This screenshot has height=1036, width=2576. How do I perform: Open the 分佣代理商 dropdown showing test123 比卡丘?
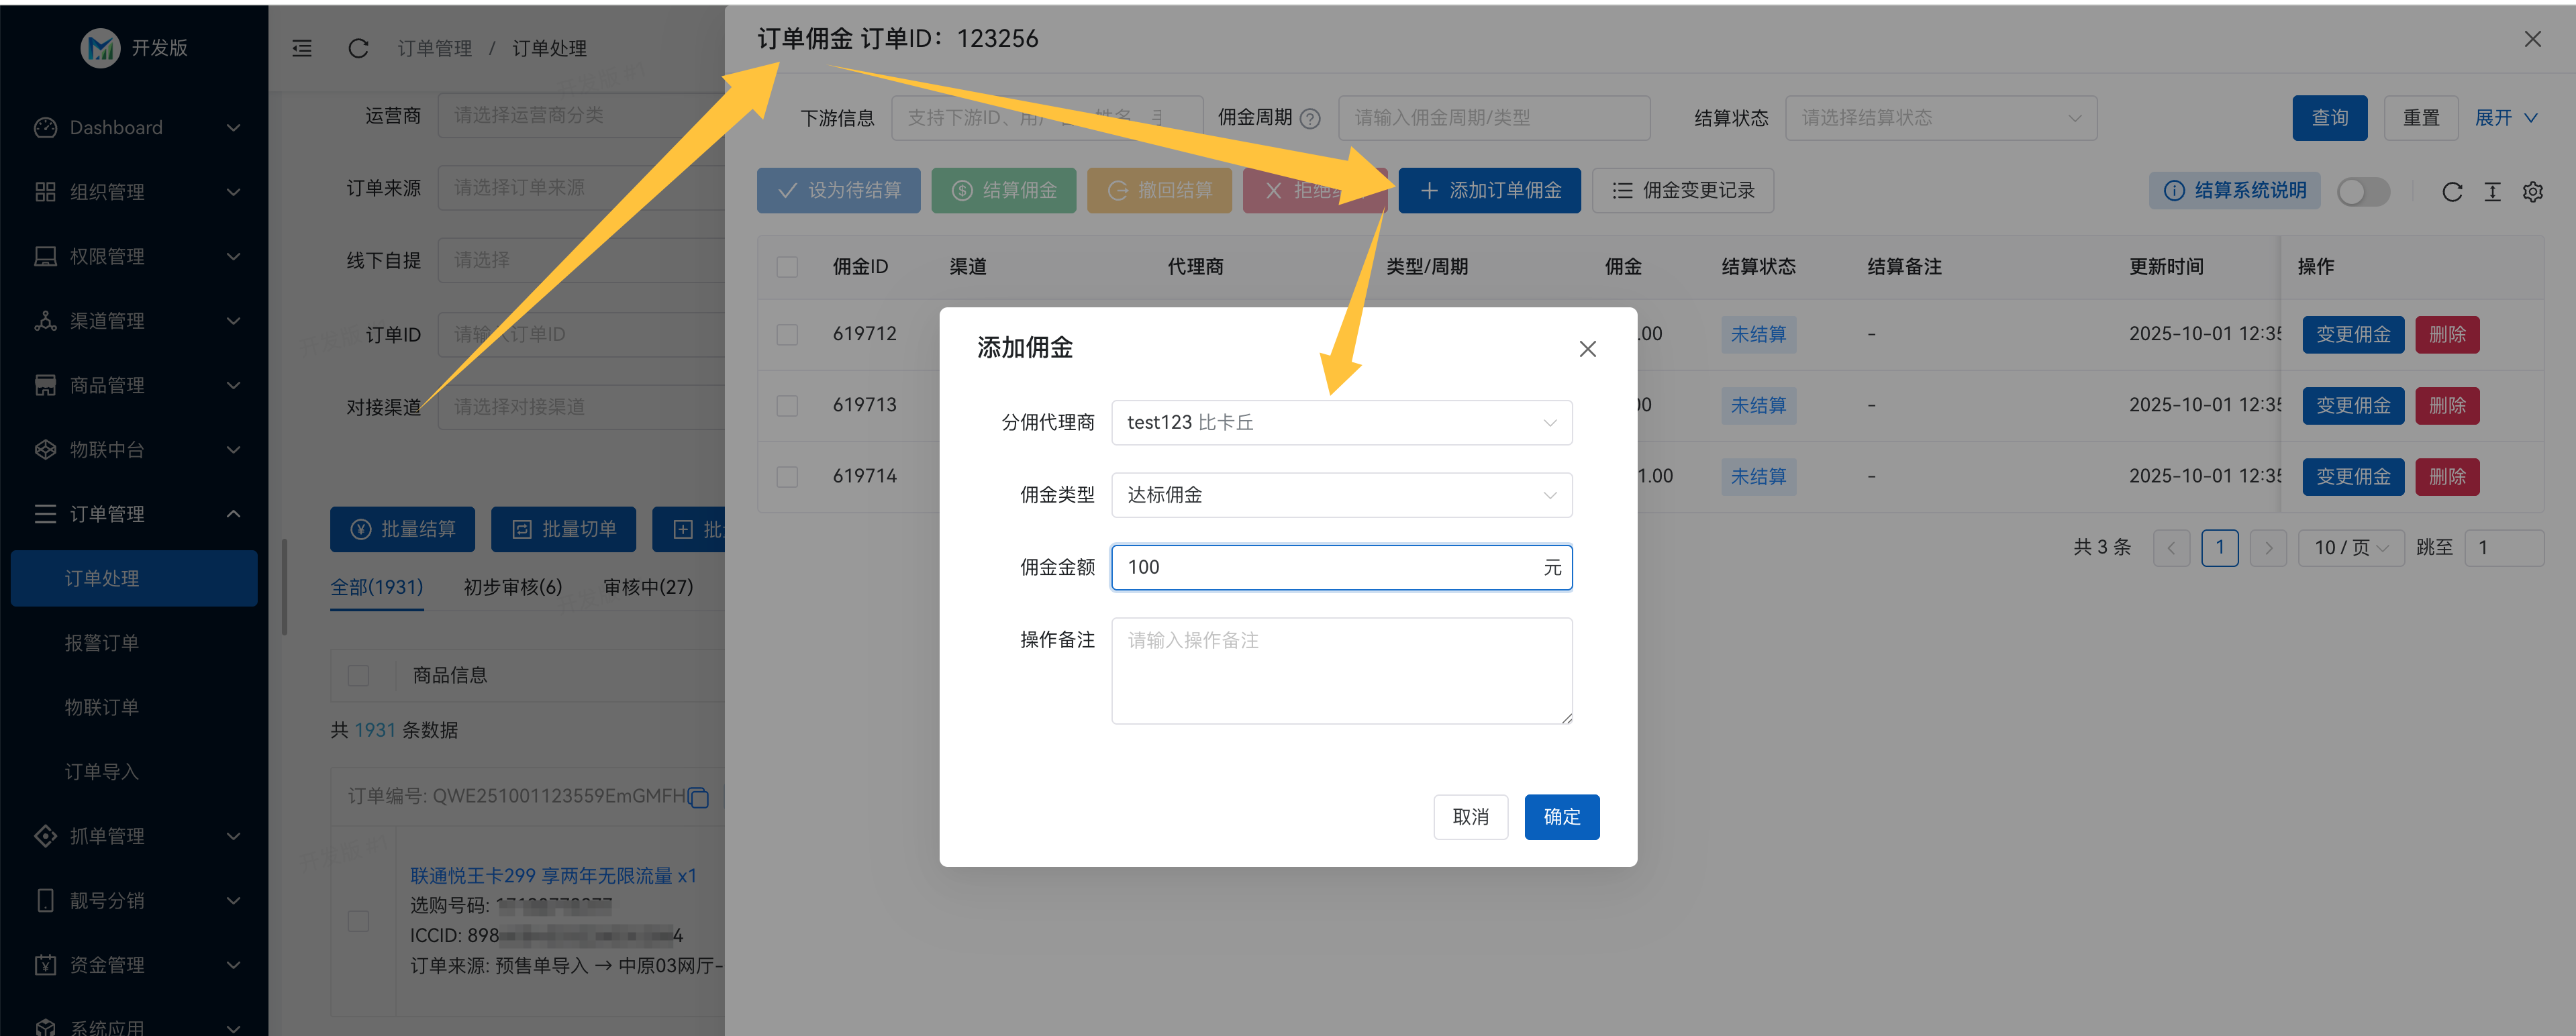coord(1341,422)
